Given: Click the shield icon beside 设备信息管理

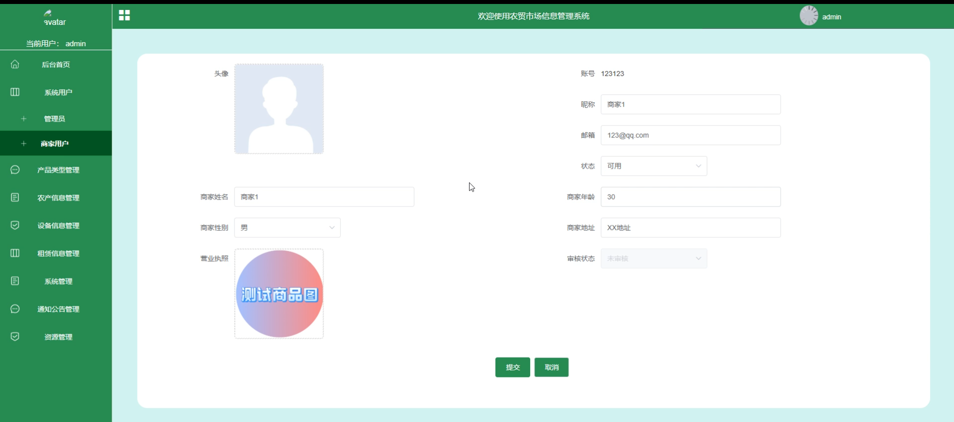Looking at the screenshot, I should tap(15, 225).
